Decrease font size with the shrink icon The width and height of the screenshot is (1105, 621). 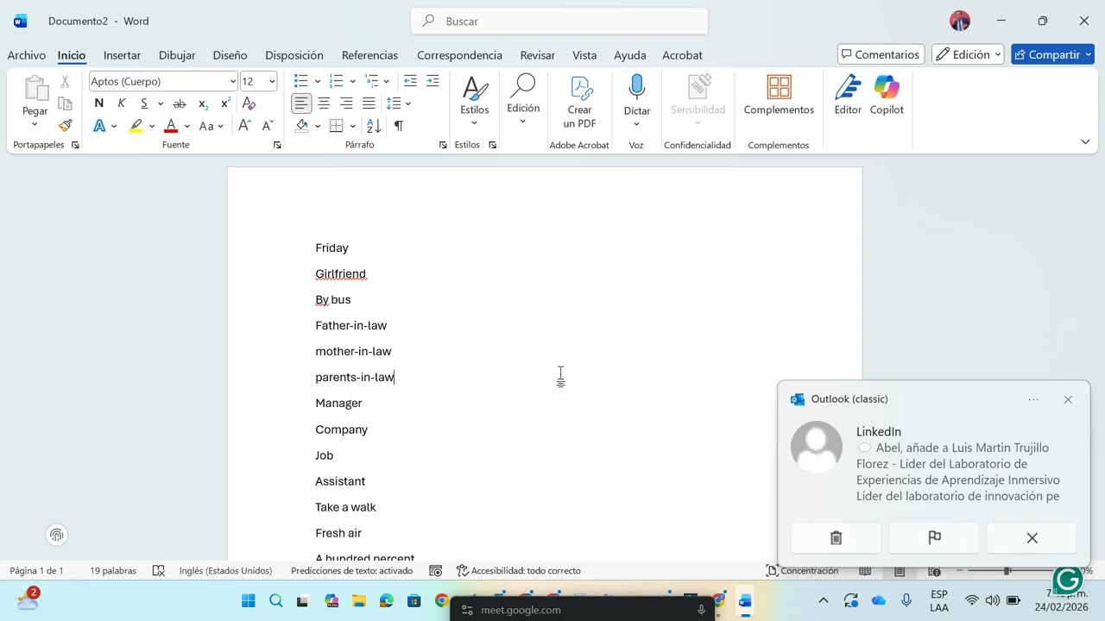point(267,126)
